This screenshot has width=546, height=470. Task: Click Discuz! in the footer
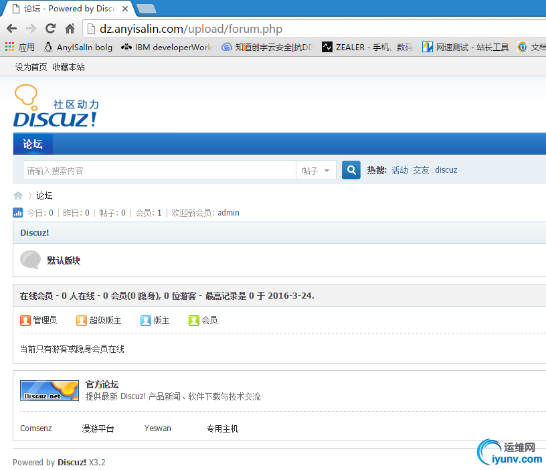(x=72, y=463)
